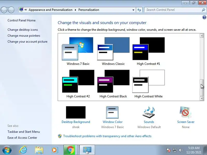Click the Help question mark icon
Viewport: 207px width, 155px height.
click(204, 17)
